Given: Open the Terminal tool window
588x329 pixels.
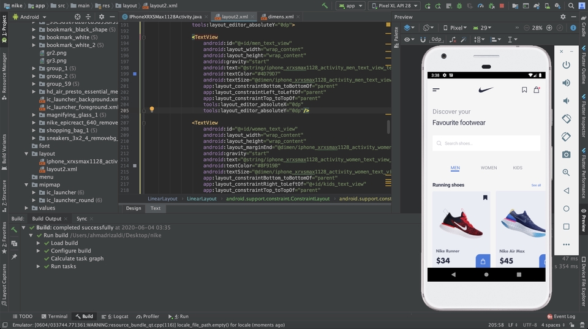Looking at the screenshot, I should tap(55, 316).
